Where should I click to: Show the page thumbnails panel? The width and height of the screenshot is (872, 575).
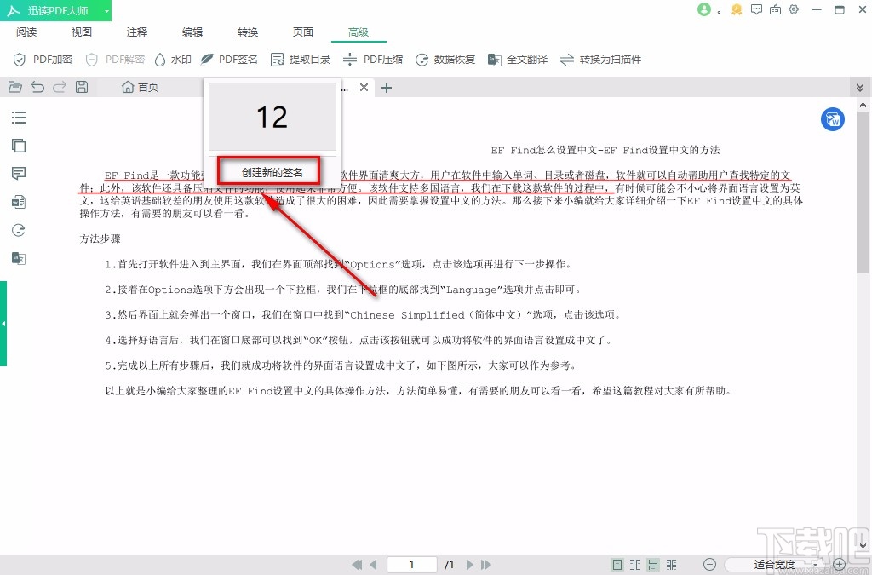(x=18, y=145)
